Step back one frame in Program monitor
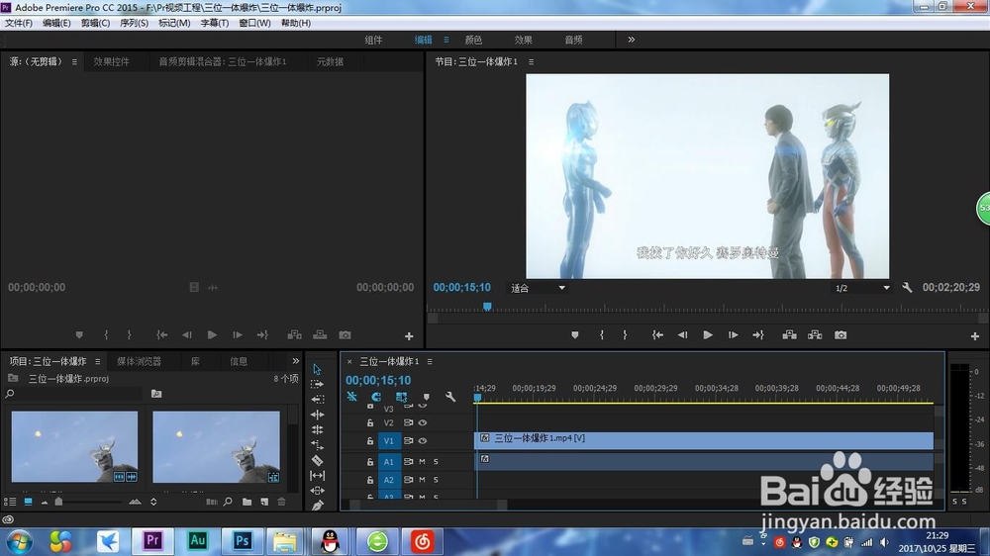 682,335
